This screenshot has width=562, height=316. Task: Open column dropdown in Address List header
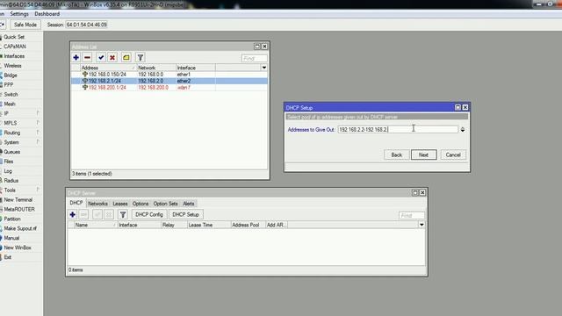(264, 68)
